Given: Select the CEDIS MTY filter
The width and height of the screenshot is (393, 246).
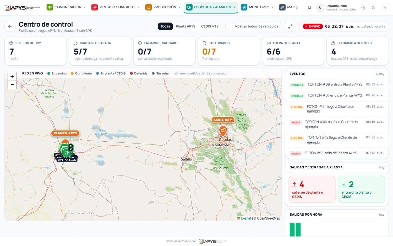Looking at the screenshot, I should [210, 26].
